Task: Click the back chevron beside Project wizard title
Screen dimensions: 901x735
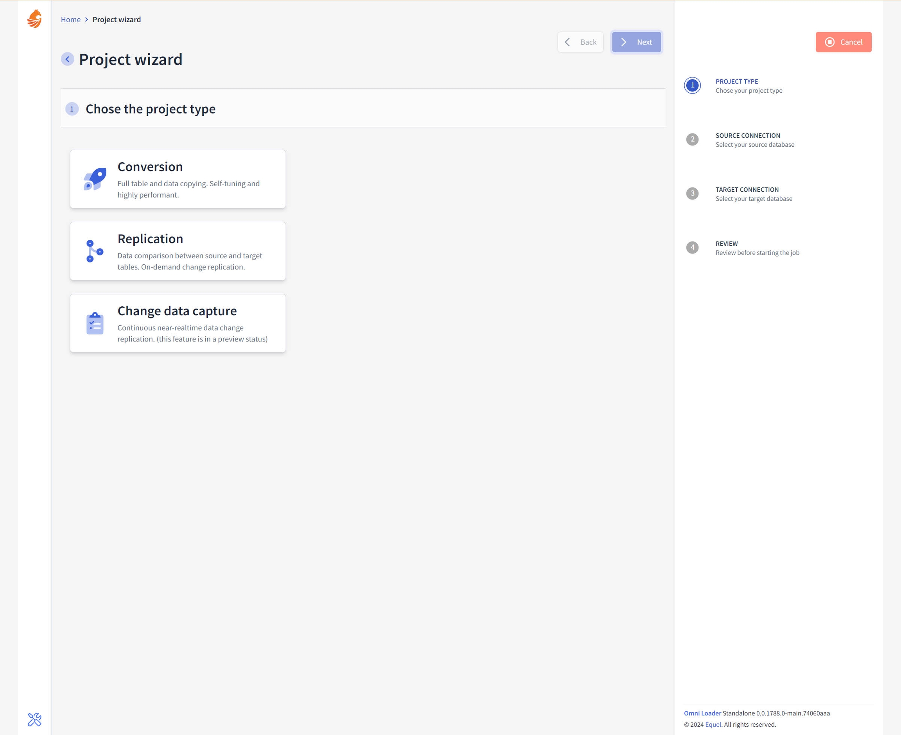Action: tap(67, 59)
